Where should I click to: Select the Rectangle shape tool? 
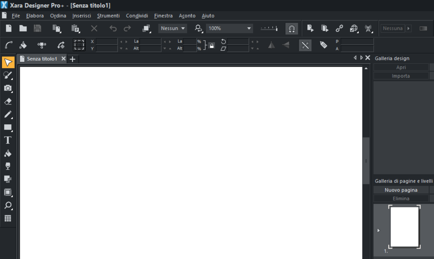click(x=8, y=128)
